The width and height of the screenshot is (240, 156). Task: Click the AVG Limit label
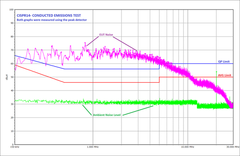(224, 75)
